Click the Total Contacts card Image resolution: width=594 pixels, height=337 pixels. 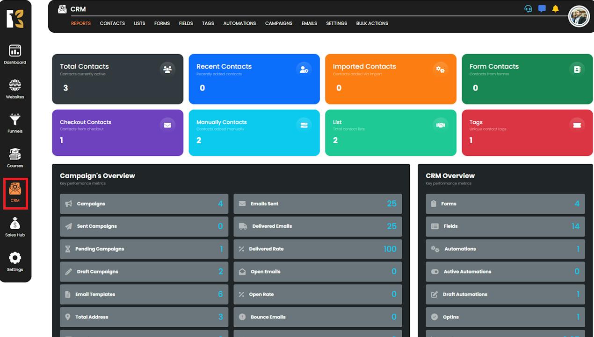(x=117, y=79)
